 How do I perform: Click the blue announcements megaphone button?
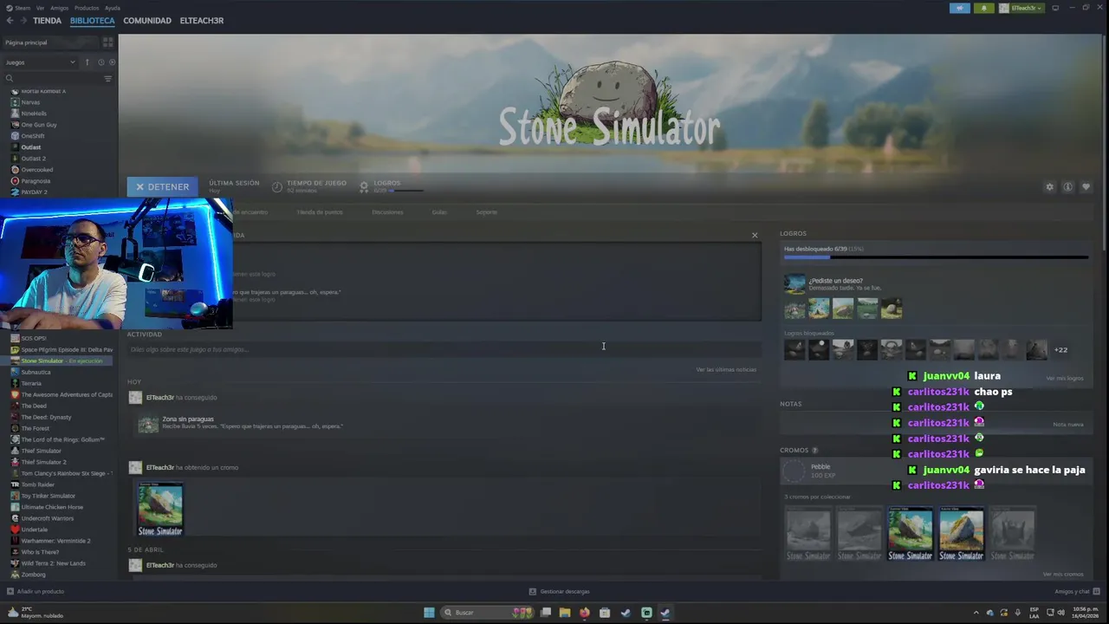960,8
